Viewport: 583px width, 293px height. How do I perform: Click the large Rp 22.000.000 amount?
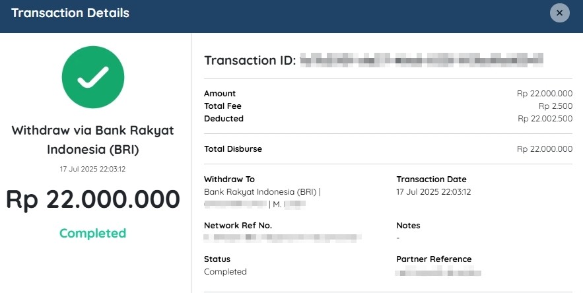pos(93,199)
